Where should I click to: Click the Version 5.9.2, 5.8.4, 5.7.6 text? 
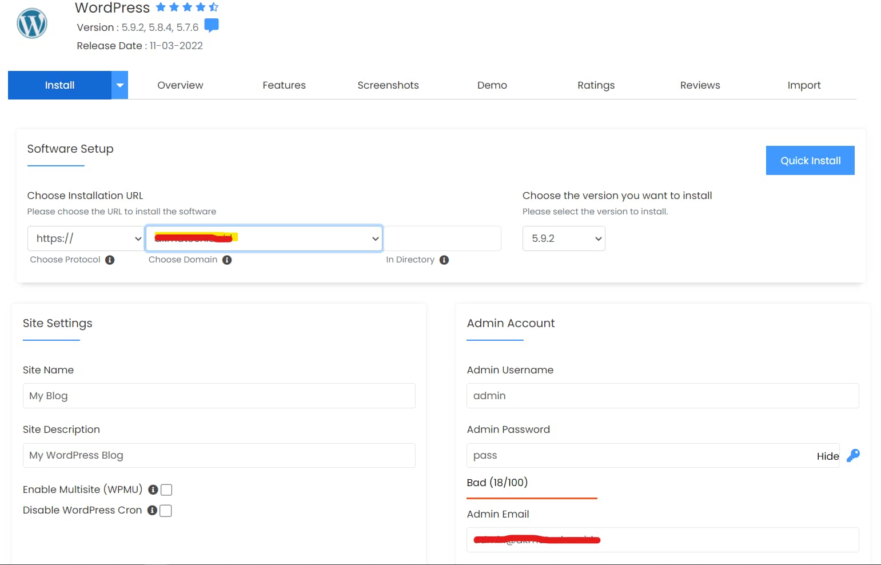(138, 27)
